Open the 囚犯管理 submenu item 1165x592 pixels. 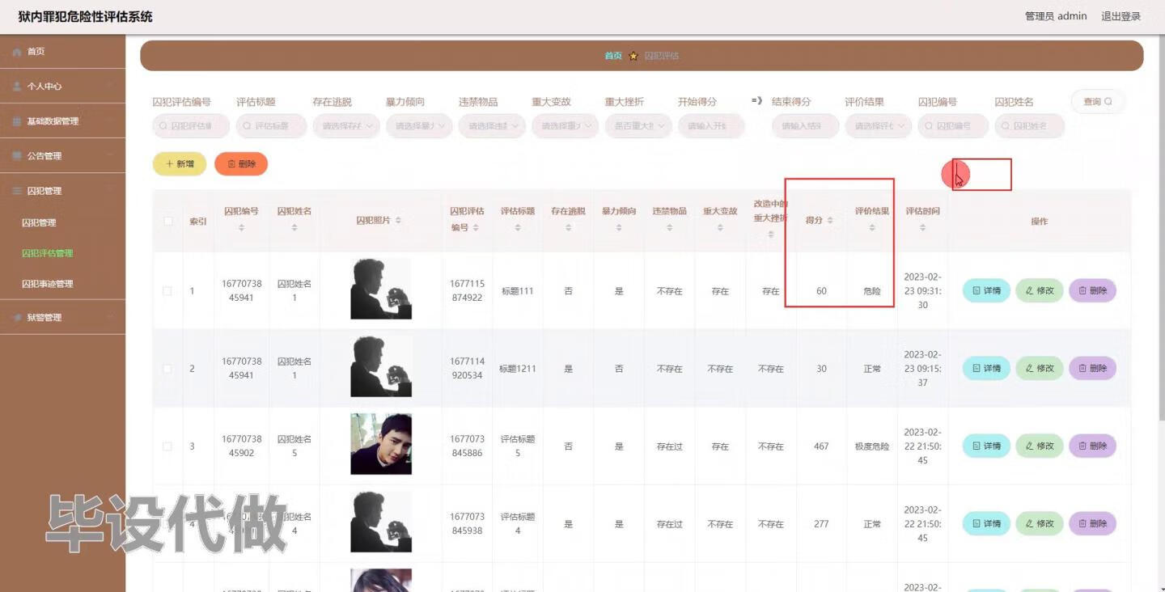pos(39,222)
